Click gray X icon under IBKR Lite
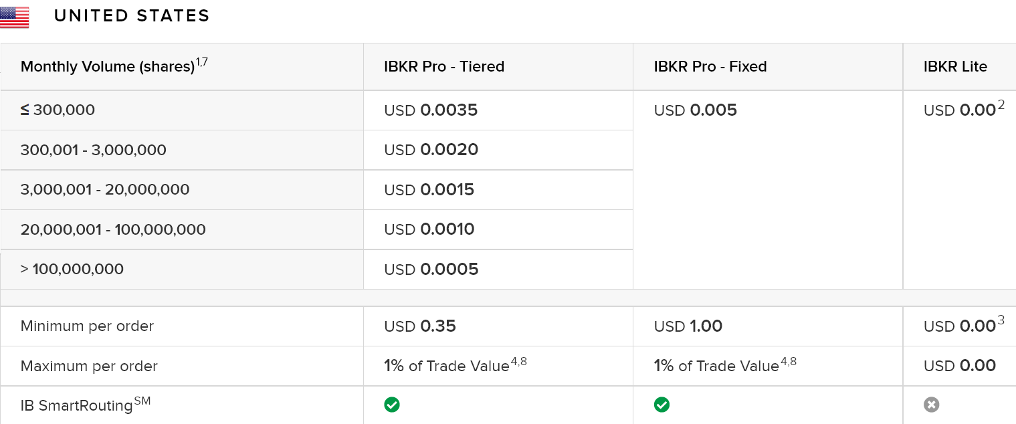Image resolution: width=1016 pixels, height=424 pixels. pos(931,405)
